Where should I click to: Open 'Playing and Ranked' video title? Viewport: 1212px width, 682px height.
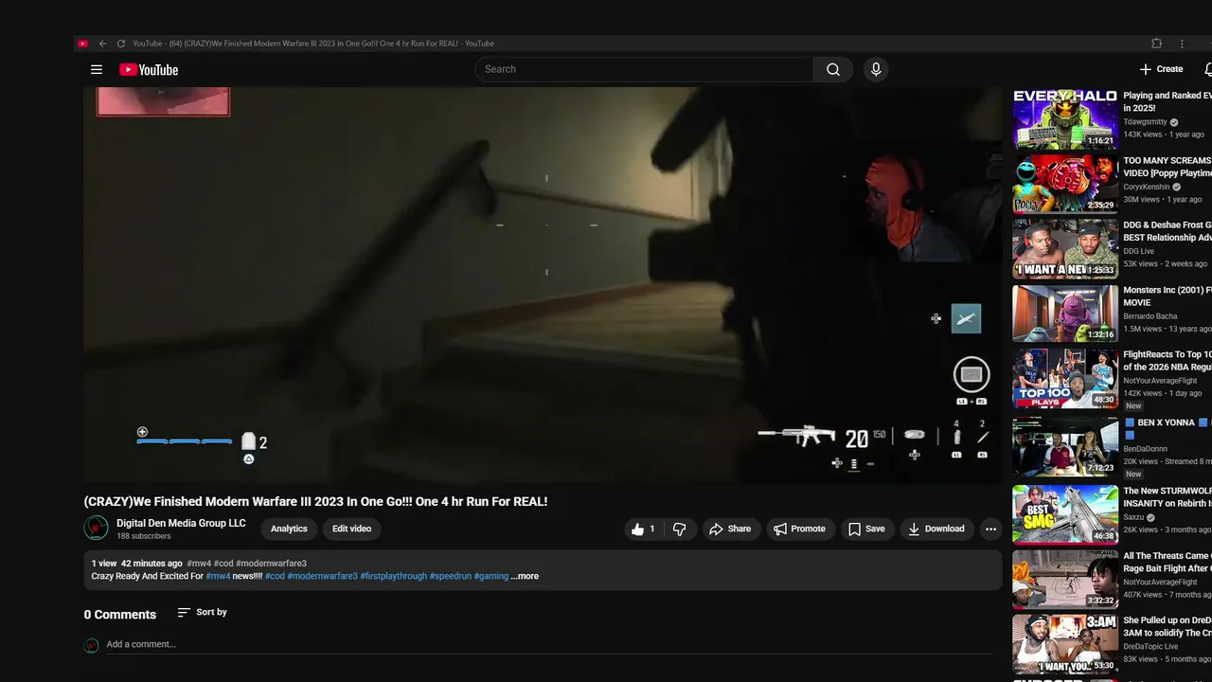tap(1167, 101)
